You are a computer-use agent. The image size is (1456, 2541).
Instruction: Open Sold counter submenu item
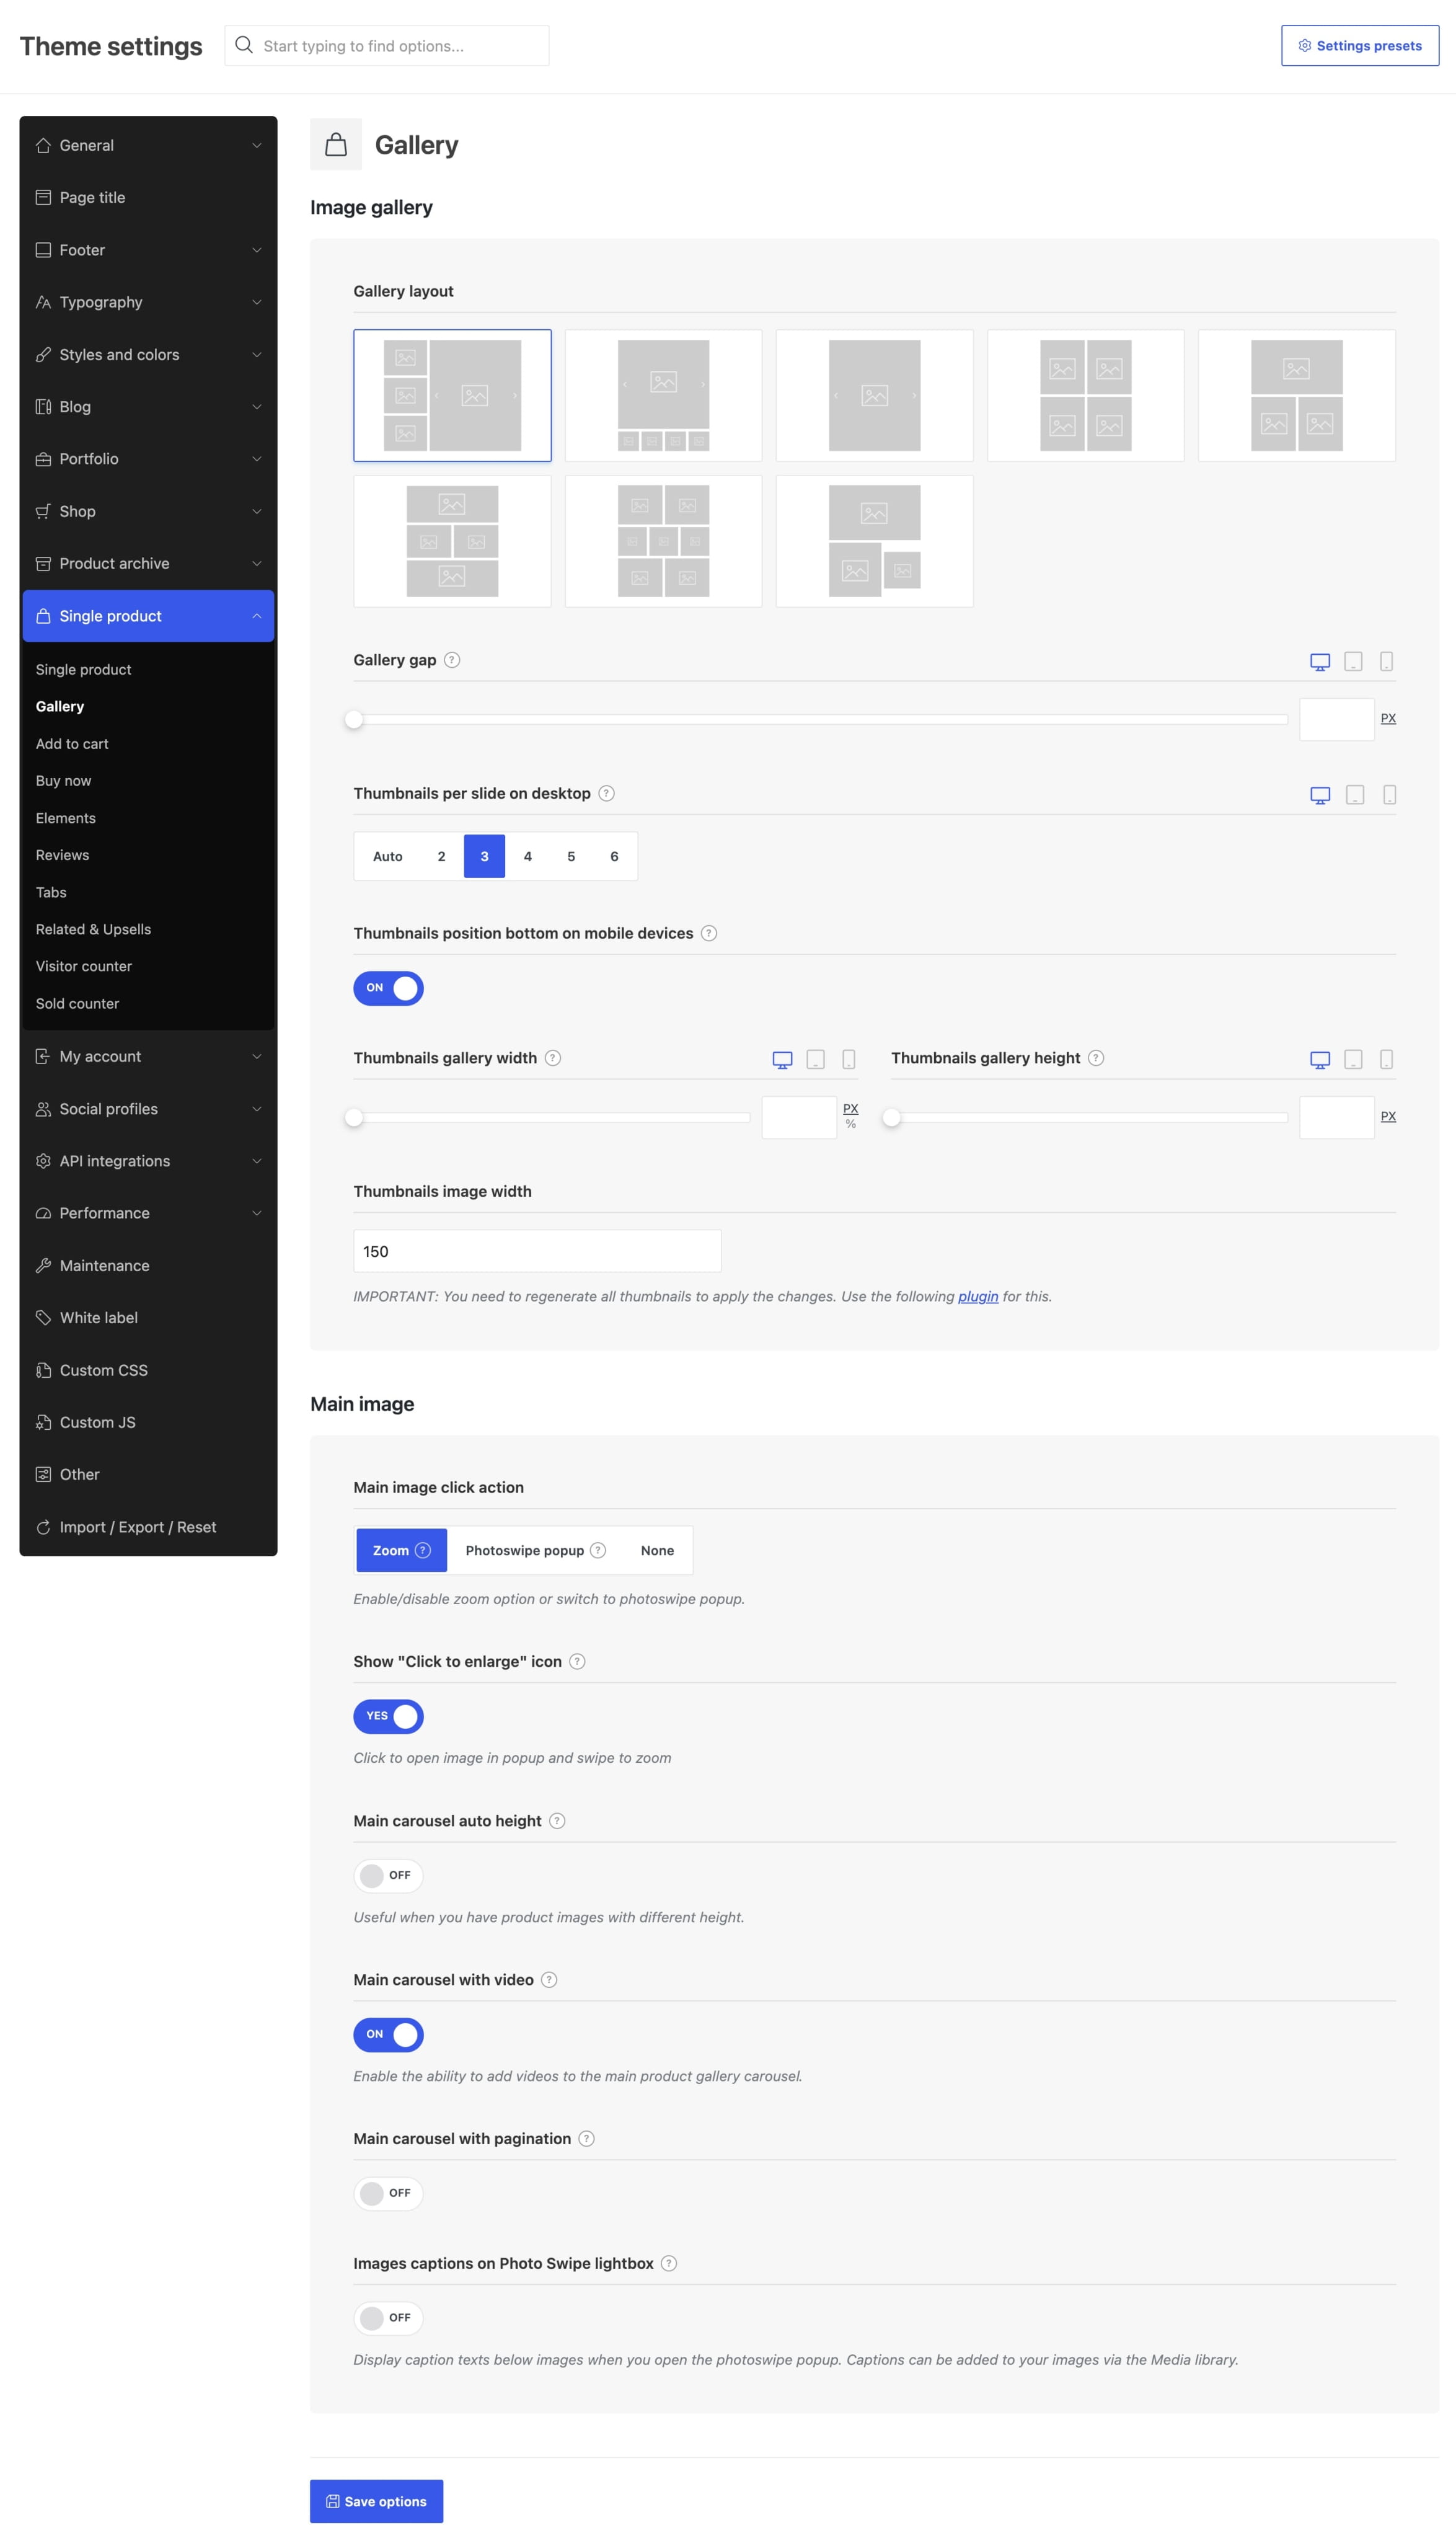[77, 1003]
